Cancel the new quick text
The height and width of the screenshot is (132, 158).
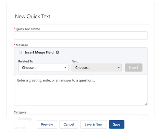(69, 124)
